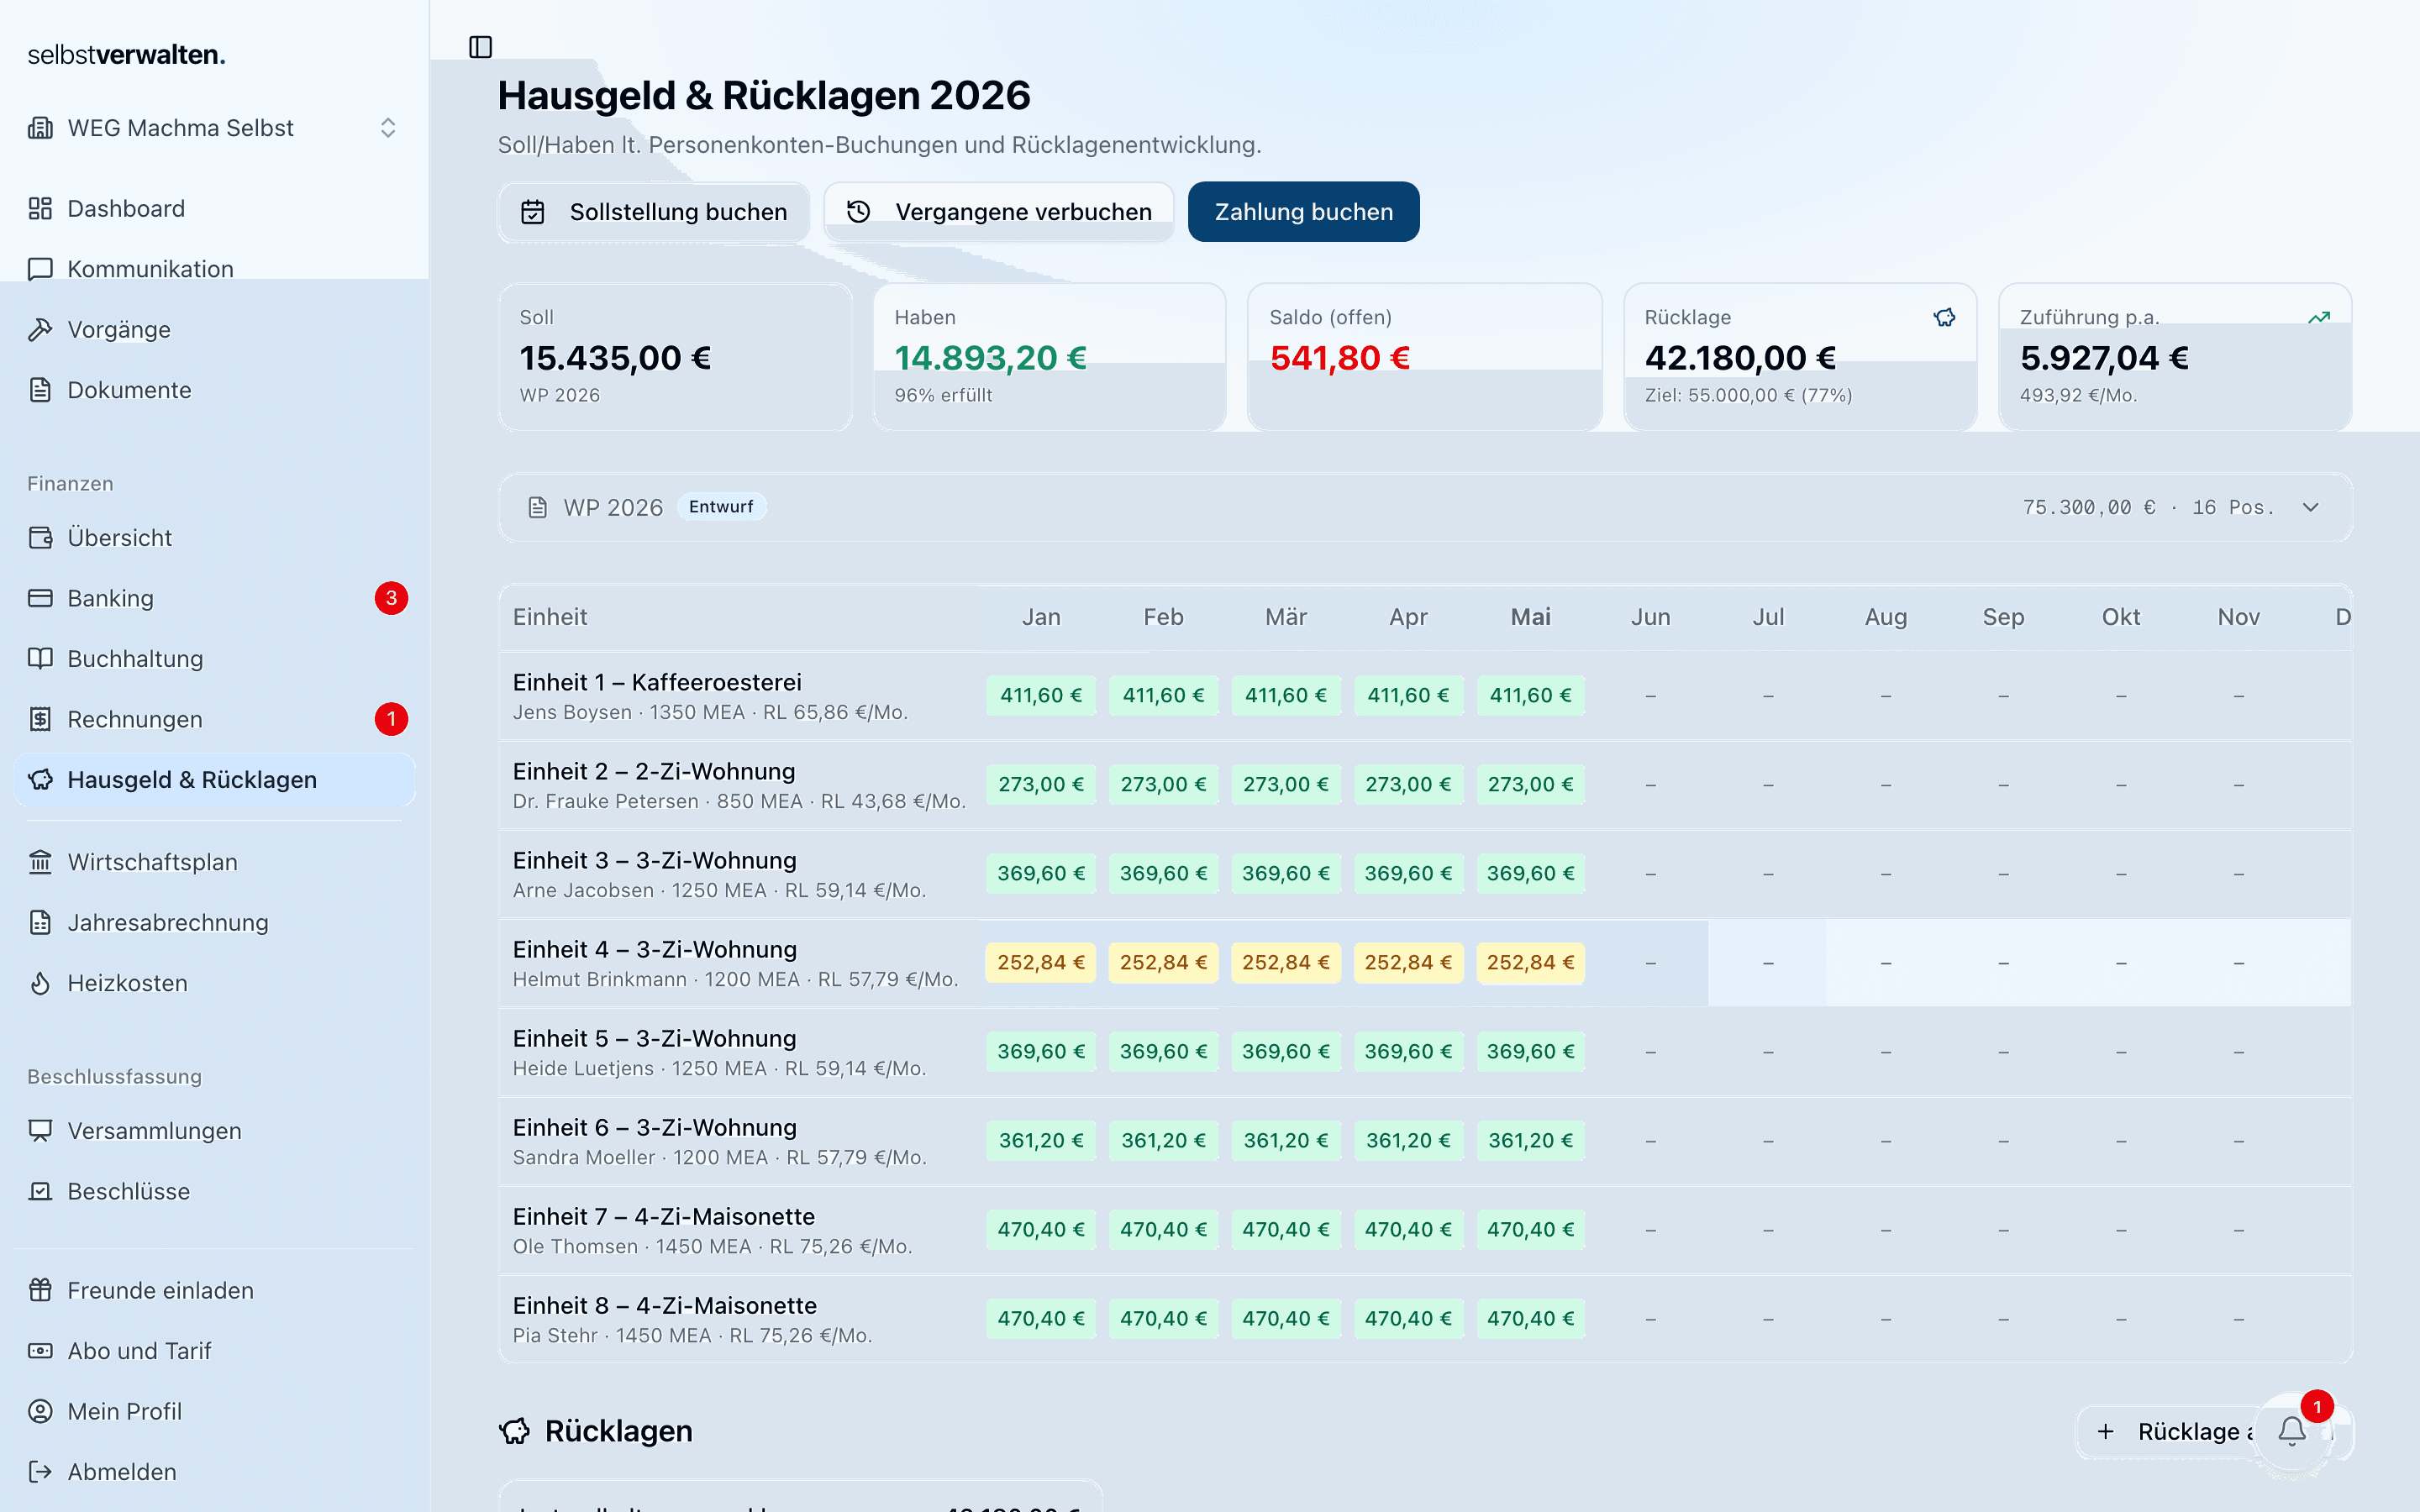Click Einheit 8 Apr payment 470,40 €
This screenshot has width=2420, height=1512.
click(1408, 1319)
